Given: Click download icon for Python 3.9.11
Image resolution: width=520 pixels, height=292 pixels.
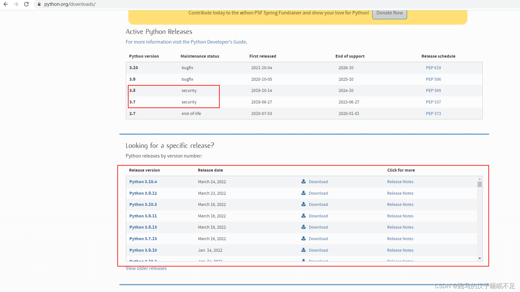Looking at the screenshot, I should coord(303,216).
